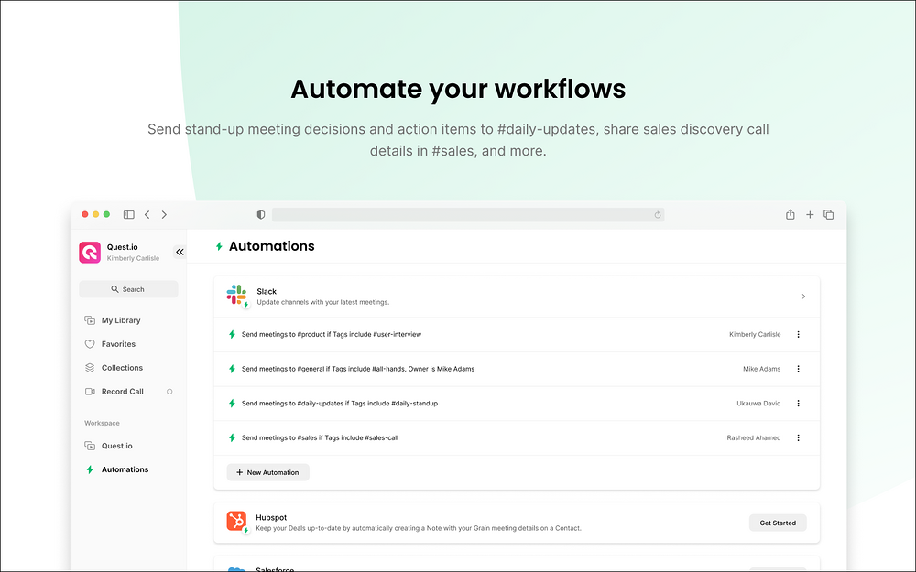Image resolution: width=916 pixels, height=572 pixels.
Task: Open Collections in the sidebar
Action: pyautogui.click(x=122, y=368)
